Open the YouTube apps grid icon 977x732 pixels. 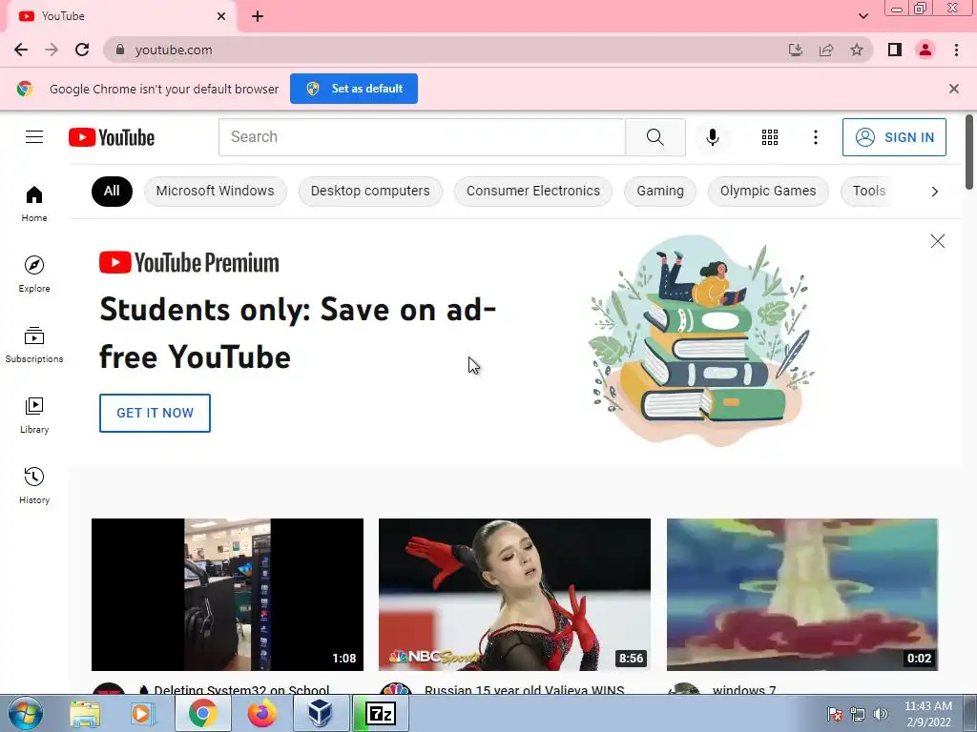click(770, 137)
